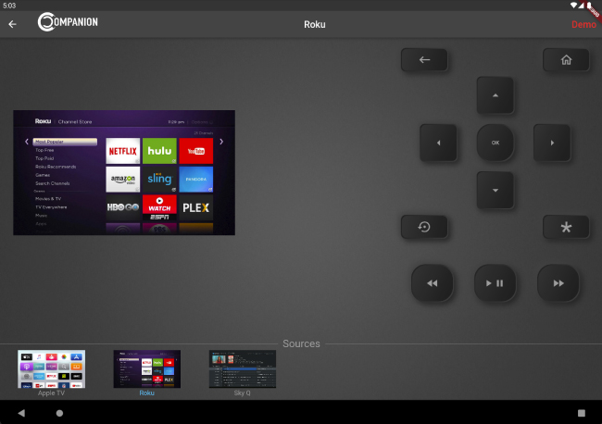Select Roku Recommends in channel list

click(56, 167)
